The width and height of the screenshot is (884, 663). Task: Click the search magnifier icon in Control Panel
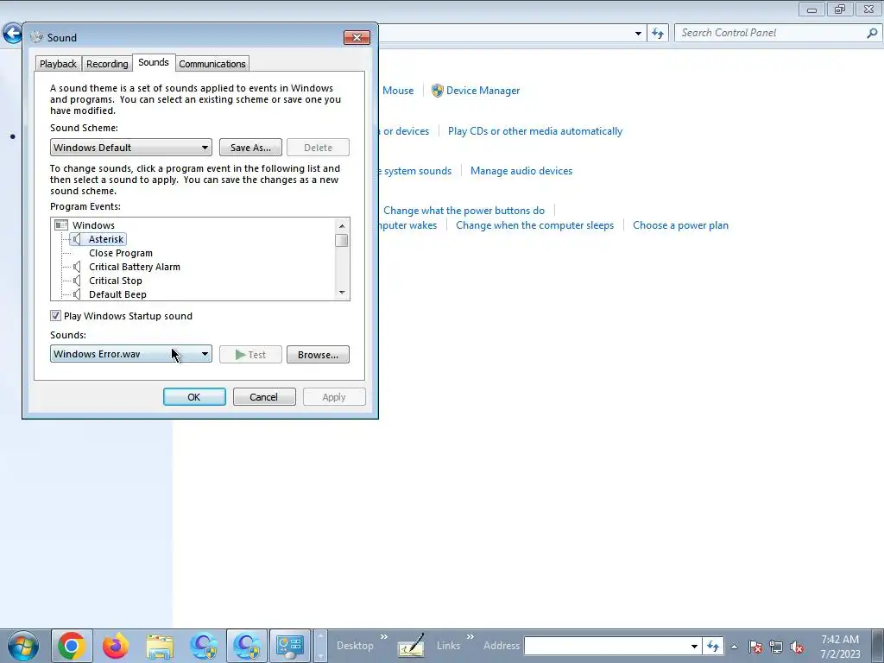click(872, 34)
